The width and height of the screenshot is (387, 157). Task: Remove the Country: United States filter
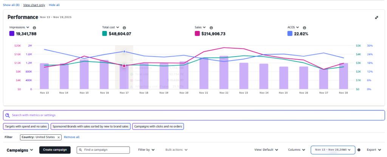coord(58,137)
